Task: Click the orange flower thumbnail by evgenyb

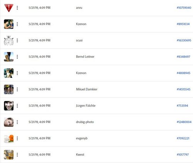Action: pyautogui.click(x=9, y=138)
